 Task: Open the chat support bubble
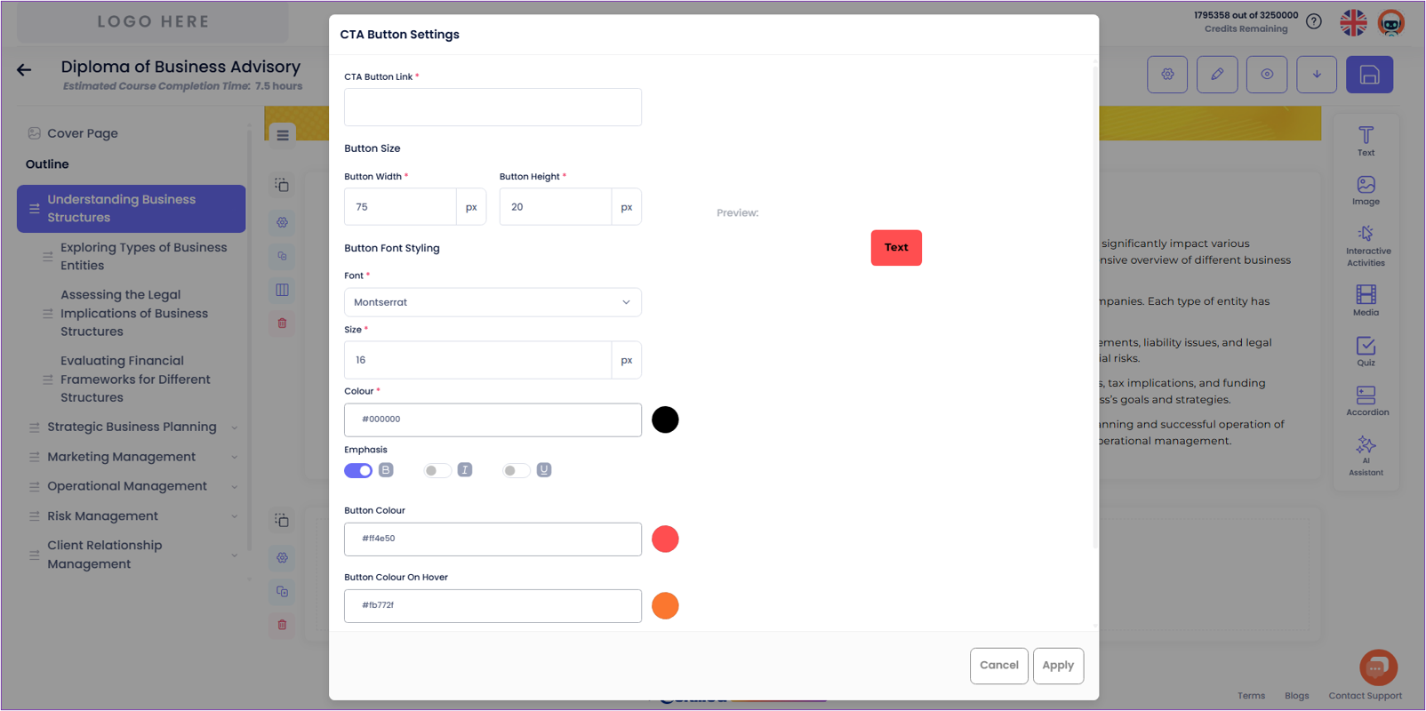[x=1377, y=667]
